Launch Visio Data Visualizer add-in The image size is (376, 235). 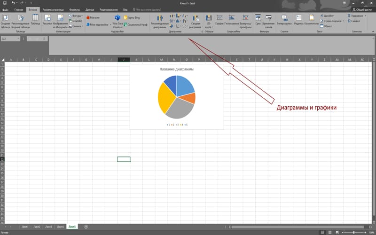(x=117, y=21)
